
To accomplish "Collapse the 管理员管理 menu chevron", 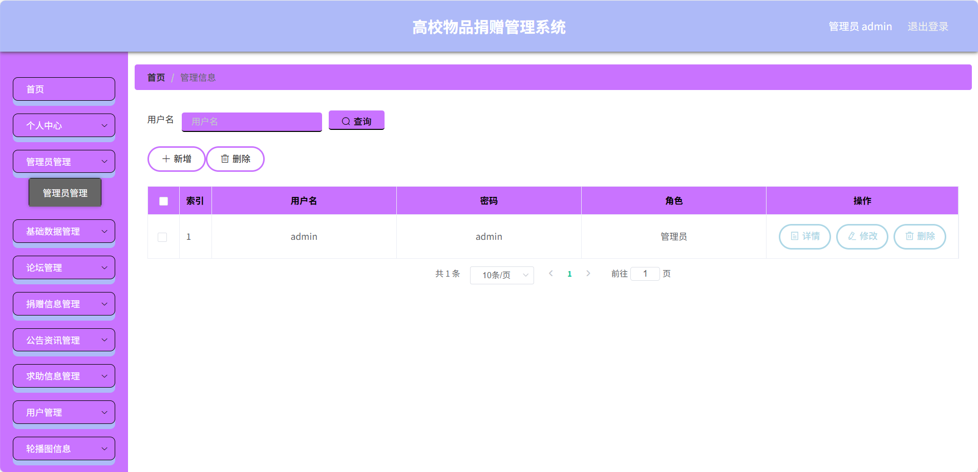I will click(x=104, y=162).
